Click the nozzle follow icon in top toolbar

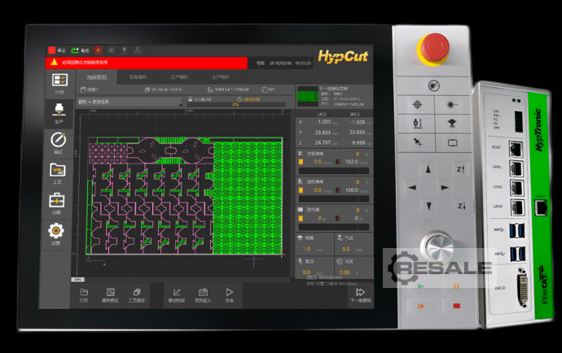[x=125, y=50]
